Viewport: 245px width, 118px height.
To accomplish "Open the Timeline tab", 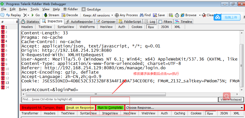I will coord(183,22).
